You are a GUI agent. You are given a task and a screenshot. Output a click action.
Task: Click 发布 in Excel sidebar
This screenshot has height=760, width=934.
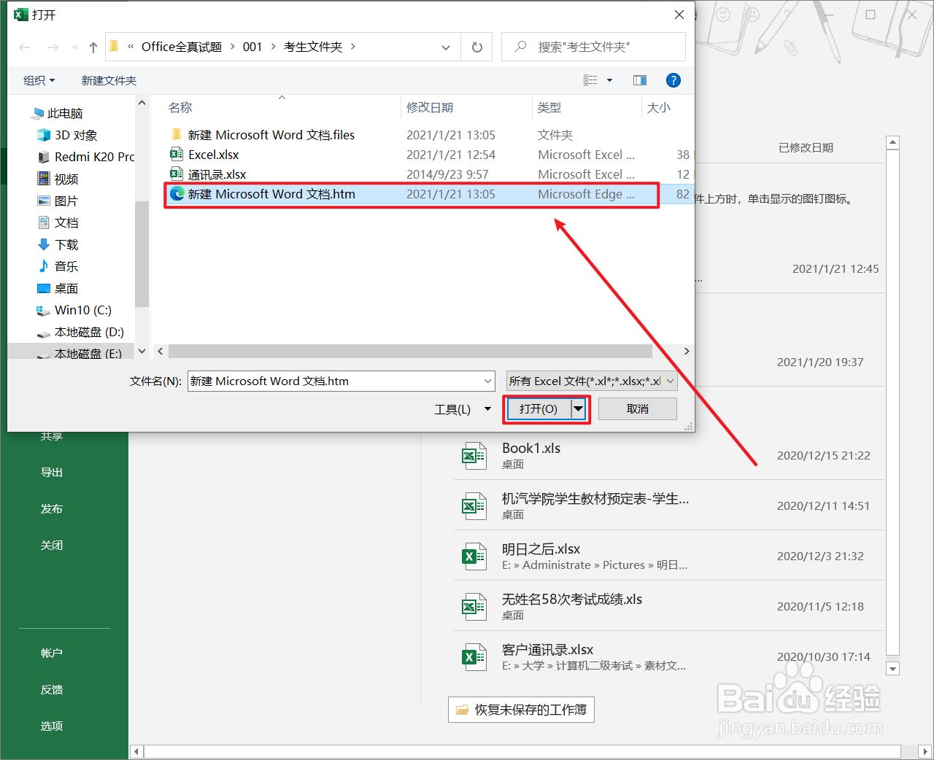pyautogui.click(x=52, y=509)
